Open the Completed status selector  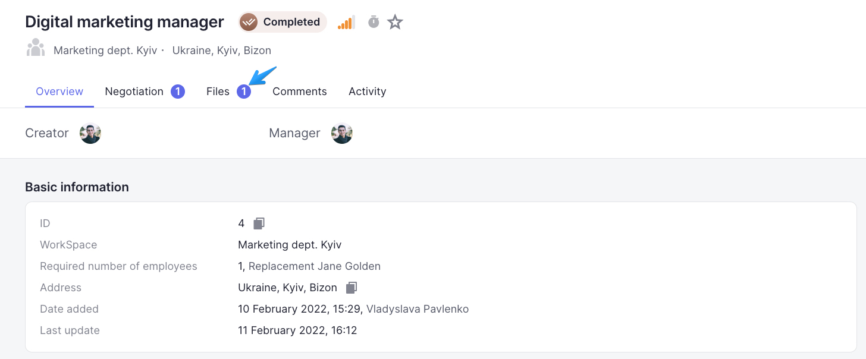click(x=282, y=21)
